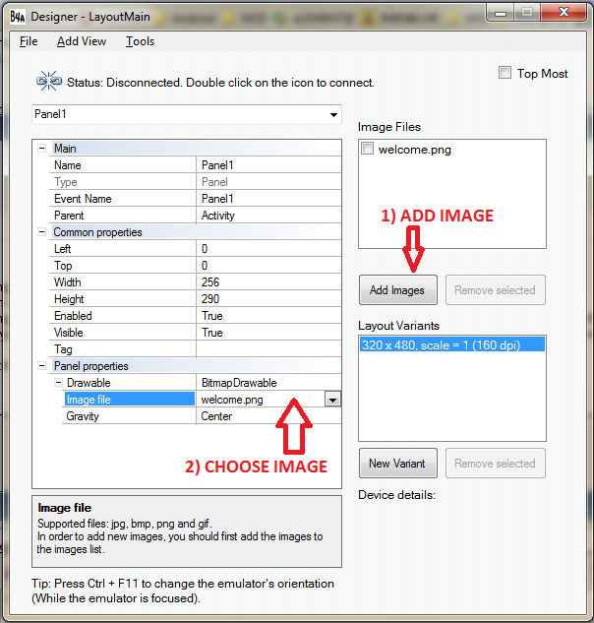Click the Gravity value Center

click(268, 416)
